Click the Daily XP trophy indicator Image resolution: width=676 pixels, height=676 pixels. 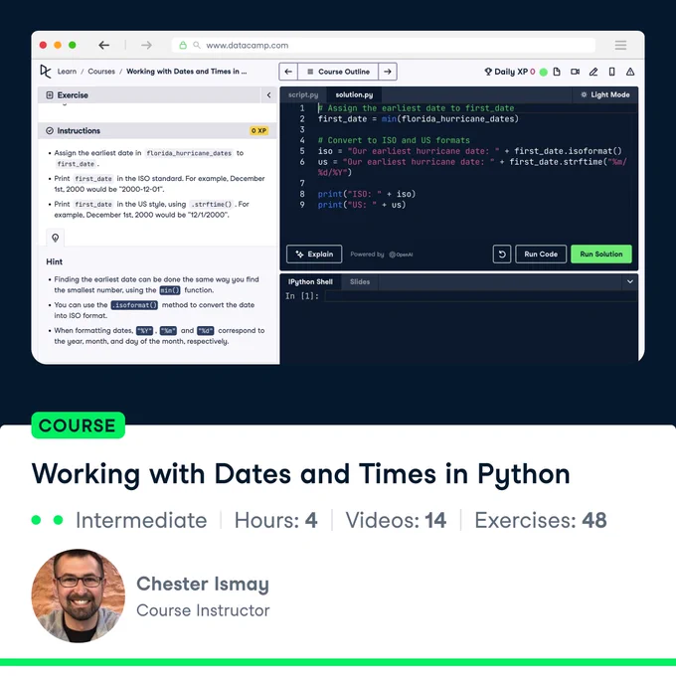(510, 72)
